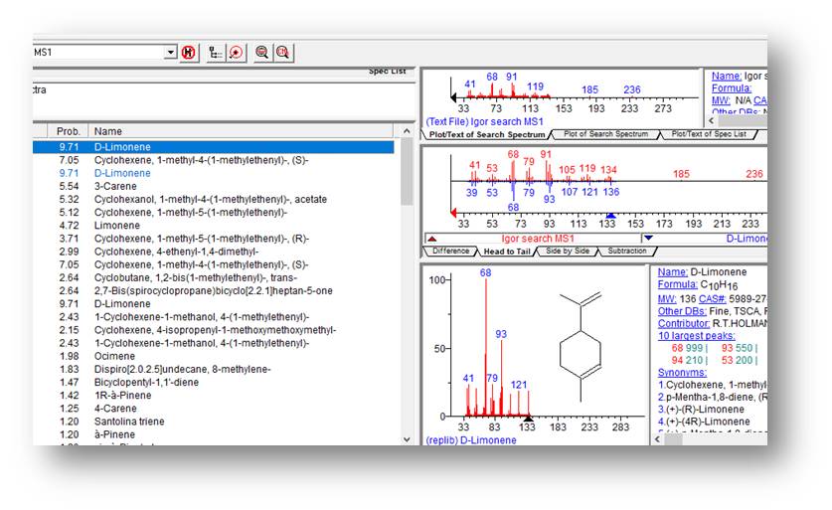Open the MS1 combo box dropdown arrow
This screenshot has height=510, width=832.
pos(170,52)
